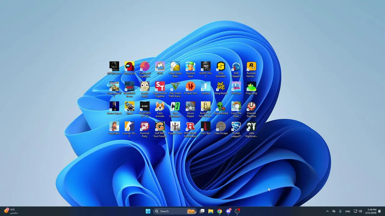385x216 pixels.
Task: Launch the PEAK game shortcut
Action: coord(160,68)
